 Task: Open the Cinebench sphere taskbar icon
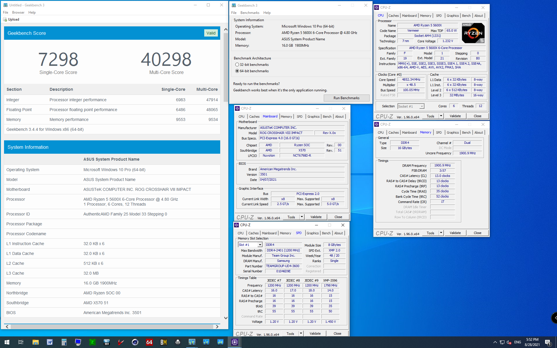click(135, 342)
